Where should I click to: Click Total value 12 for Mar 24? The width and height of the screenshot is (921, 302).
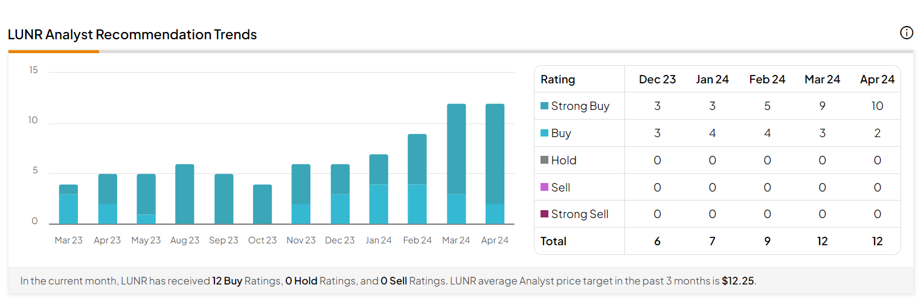click(822, 241)
